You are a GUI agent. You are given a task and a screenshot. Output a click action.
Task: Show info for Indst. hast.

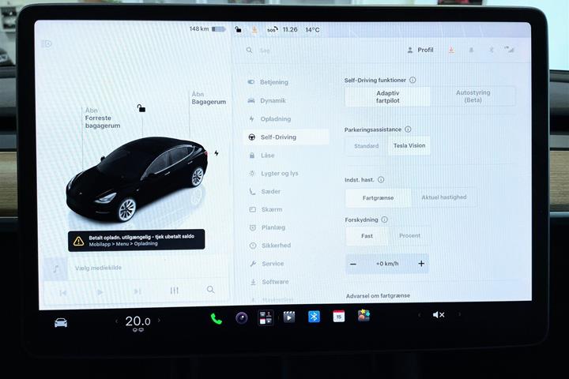tap(381, 179)
